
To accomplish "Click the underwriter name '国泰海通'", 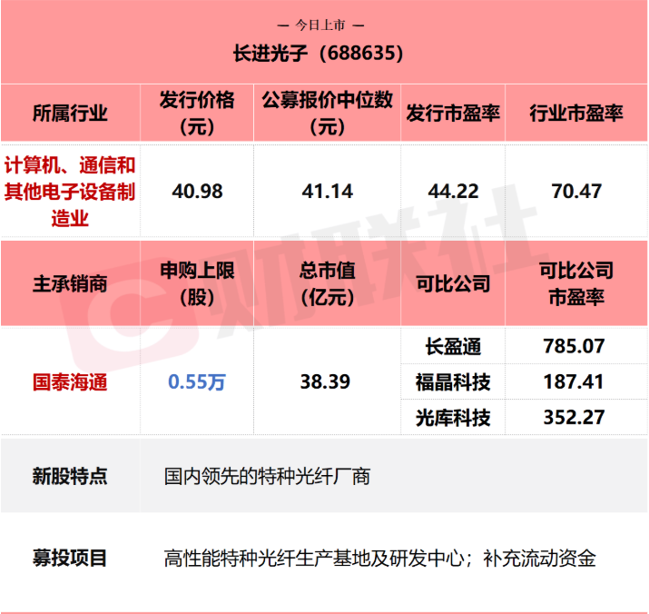I will [70, 382].
